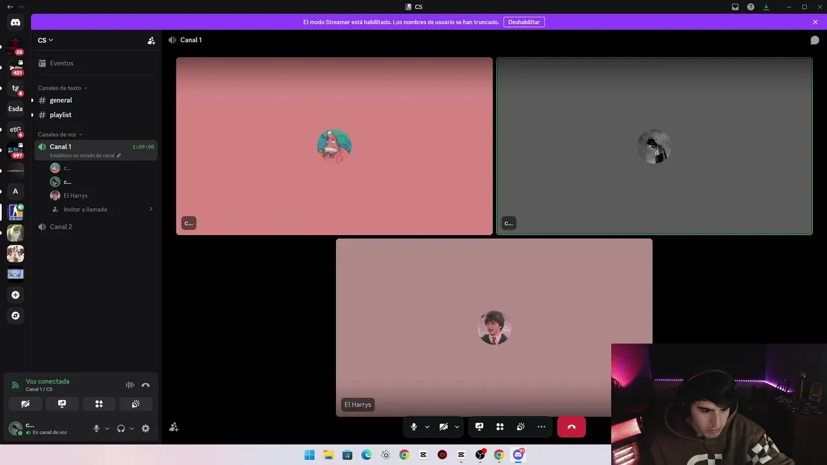Click the green download update icon
The width and height of the screenshot is (827, 465).
[x=766, y=7]
